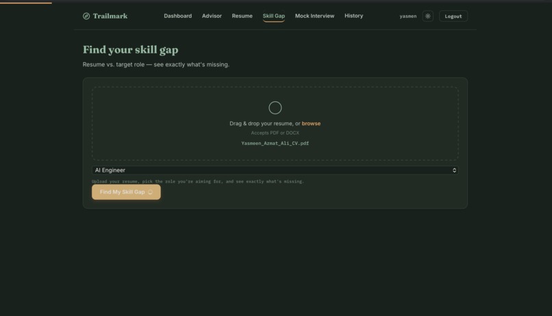The image size is (552, 316).
Task: Click the spinner icon in Find My Skill Gap button
Action: 150,192
